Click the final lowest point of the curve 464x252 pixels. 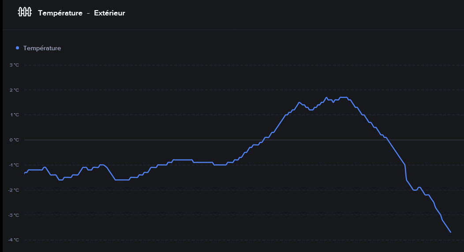pos(450,232)
